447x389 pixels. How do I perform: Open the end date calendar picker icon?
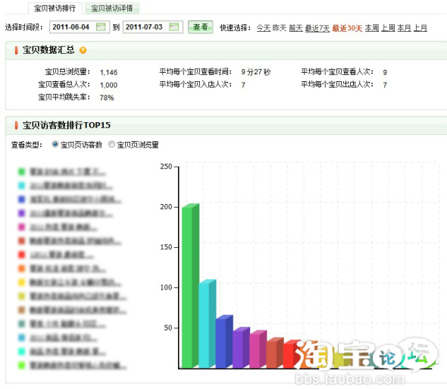click(174, 27)
